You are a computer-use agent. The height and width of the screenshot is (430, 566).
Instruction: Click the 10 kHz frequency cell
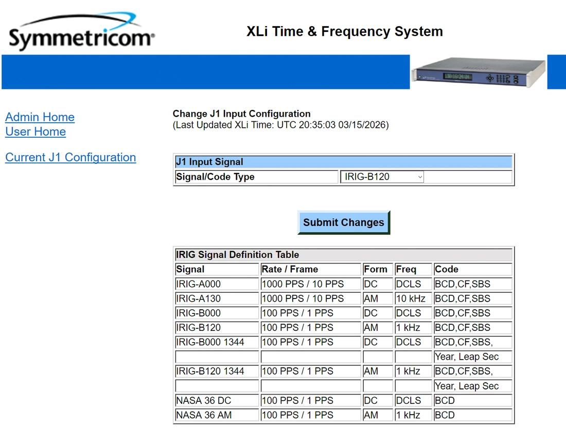click(413, 298)
